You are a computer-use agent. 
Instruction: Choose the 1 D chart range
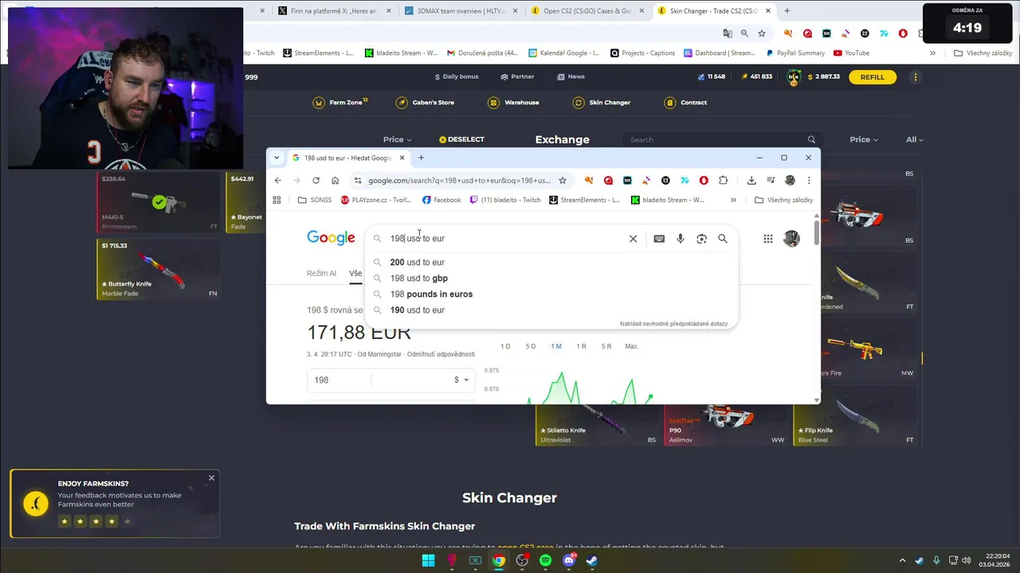[505, 346]
